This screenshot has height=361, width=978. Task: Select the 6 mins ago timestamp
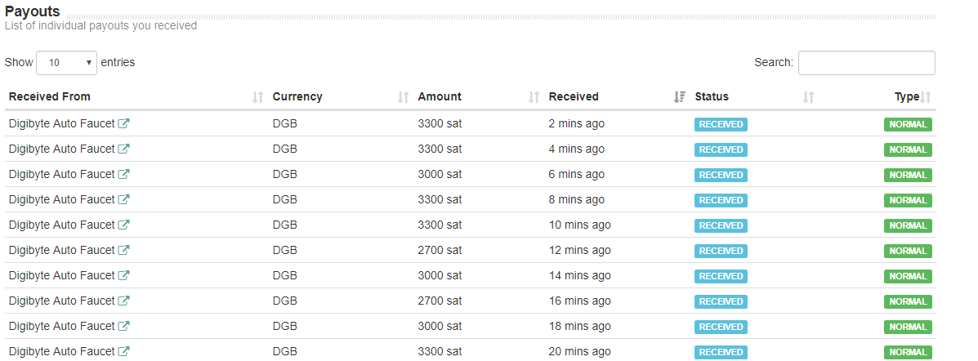(576, 175)
